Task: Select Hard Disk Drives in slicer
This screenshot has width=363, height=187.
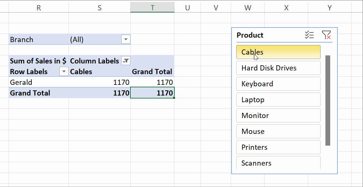Action: [x=278, y=68]
